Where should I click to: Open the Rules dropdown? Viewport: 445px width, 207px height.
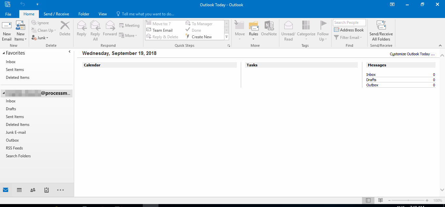(x=254, y=30)
